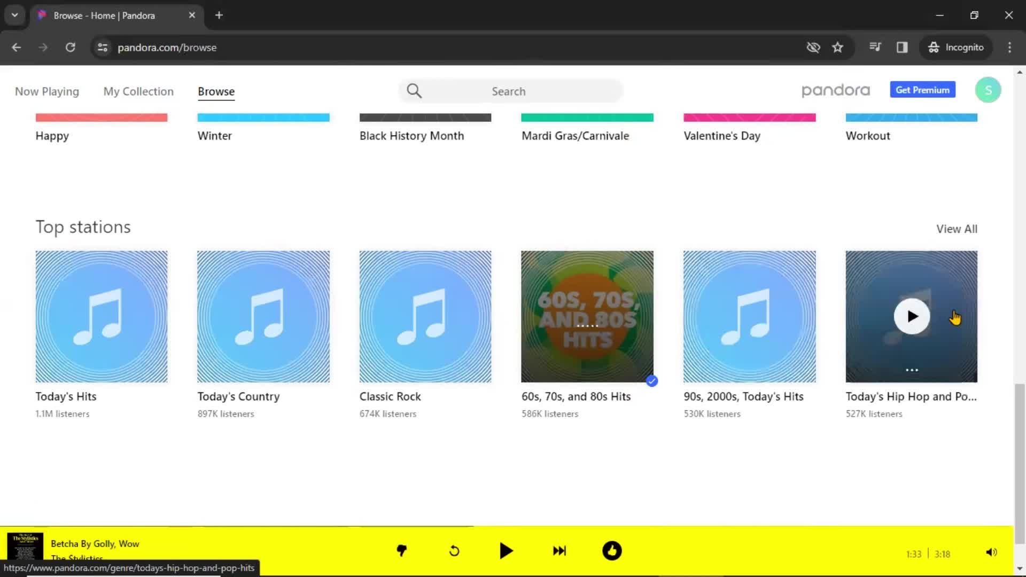Click View All for top stations
Viewport: 1026px width, 577px height.
(x=956, y=228)
